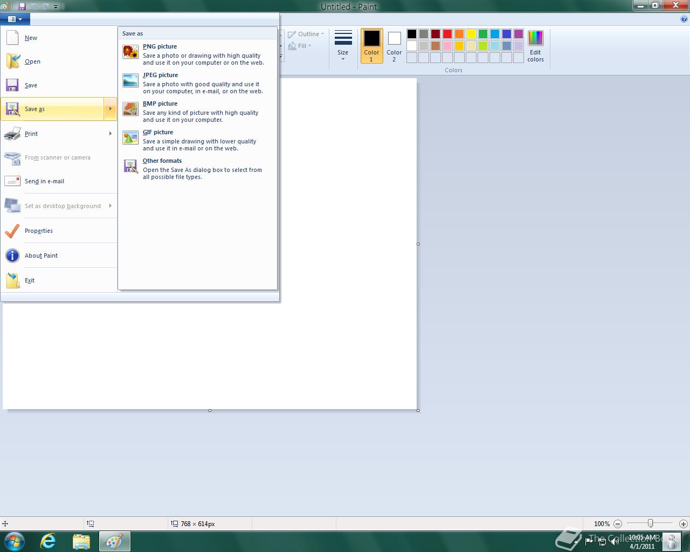Image resolution: width=690 pixels, height=552 pixels.
Task: Pick the dark red color swatch
Action: click(436, 34)
